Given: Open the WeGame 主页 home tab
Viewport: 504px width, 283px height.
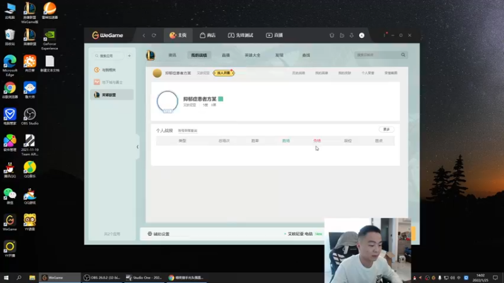Looking at the screenshot, I should (178, 35).
